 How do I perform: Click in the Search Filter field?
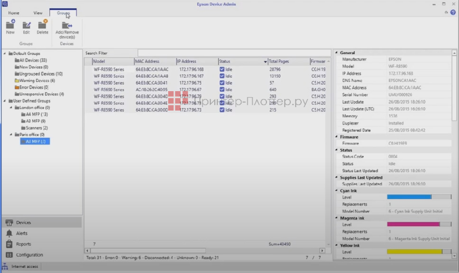(234, 53)
